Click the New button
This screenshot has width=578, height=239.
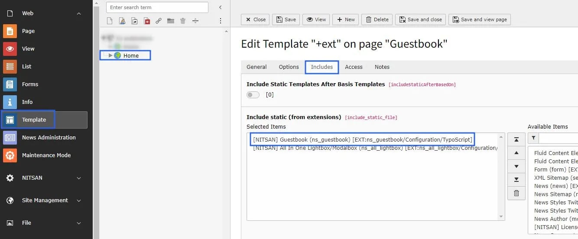click(x=345, y=19)
